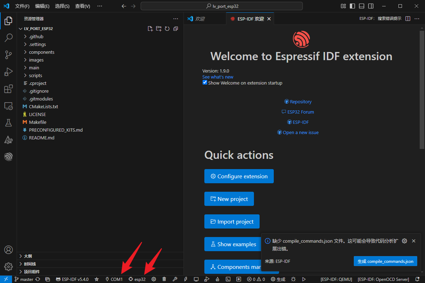425x283 pixels.
Task: Click Show examples button
Action: pos(233,244)
